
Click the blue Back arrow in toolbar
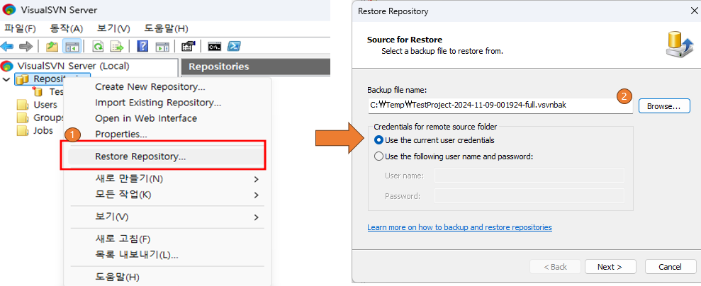click(7, 46)
